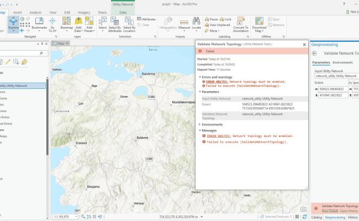Open the Edit ribbon tab
359x221 pixels.
click(67, 12)
